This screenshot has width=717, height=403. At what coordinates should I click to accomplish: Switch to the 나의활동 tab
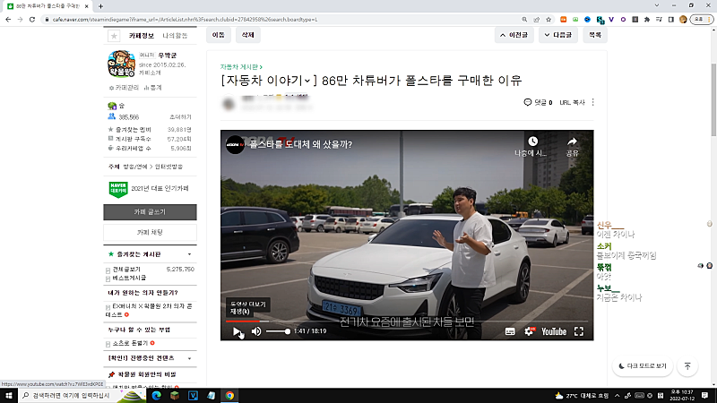click(x=175, y=36)
